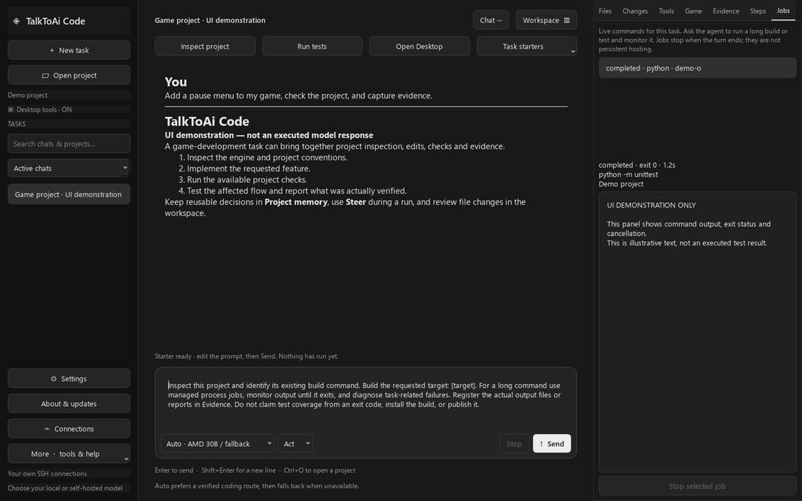Screen dimensions: 802x501
Task: Click Stop selected job button
Action: pos(697,486)
